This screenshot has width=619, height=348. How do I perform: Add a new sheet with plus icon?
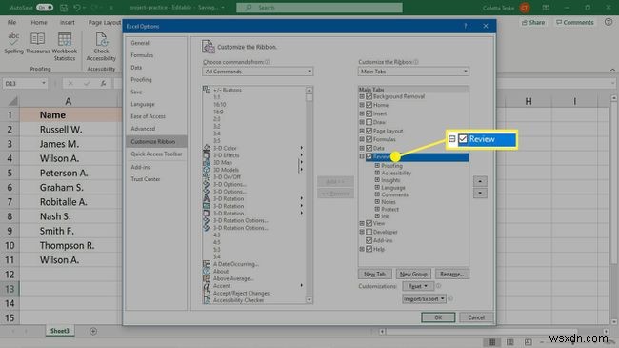(x=93, y=331)
